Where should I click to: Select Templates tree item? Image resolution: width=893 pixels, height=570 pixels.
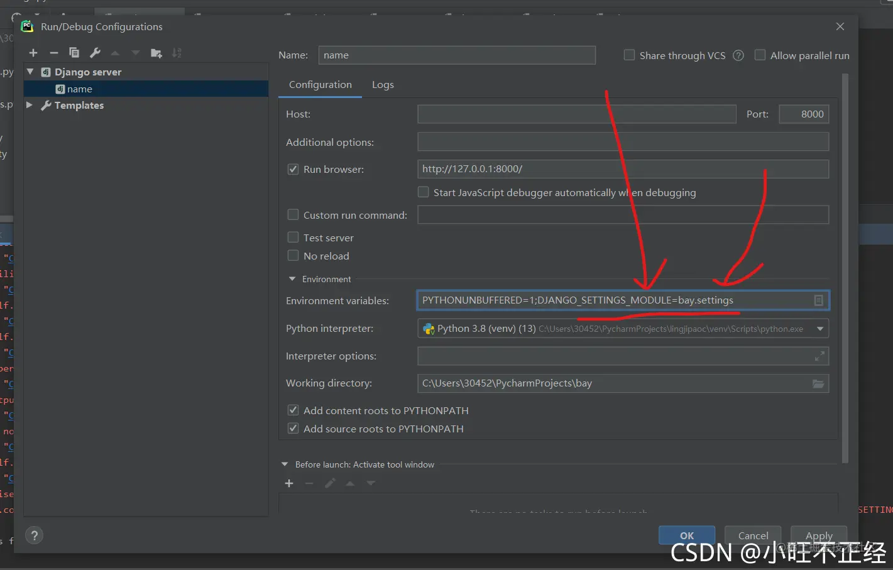click(x=79, y=105)
